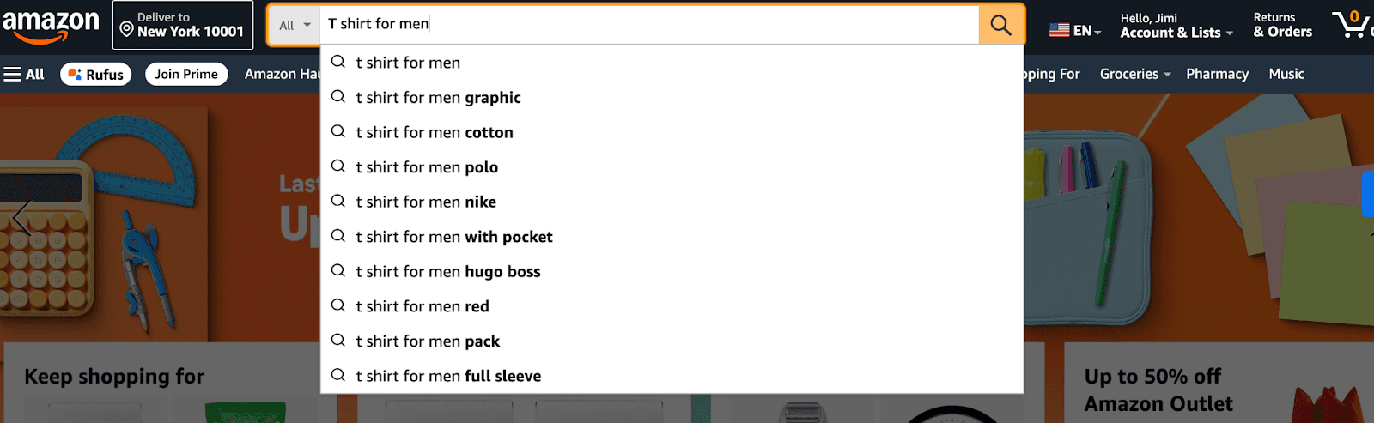This screenshot has width=1374, height=423.
Task: Select suggestion 't shirt for men pack'
Action: [x=672, y=341]
